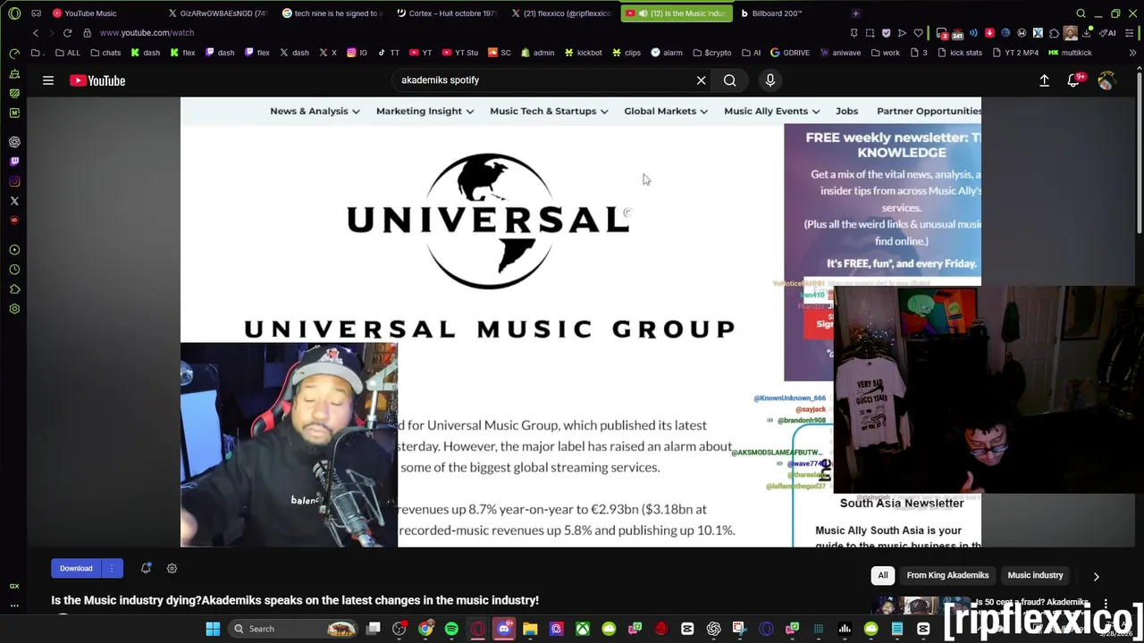
Task: Switch to the Cortex Huit octobre tab
Action: point(448,13)
